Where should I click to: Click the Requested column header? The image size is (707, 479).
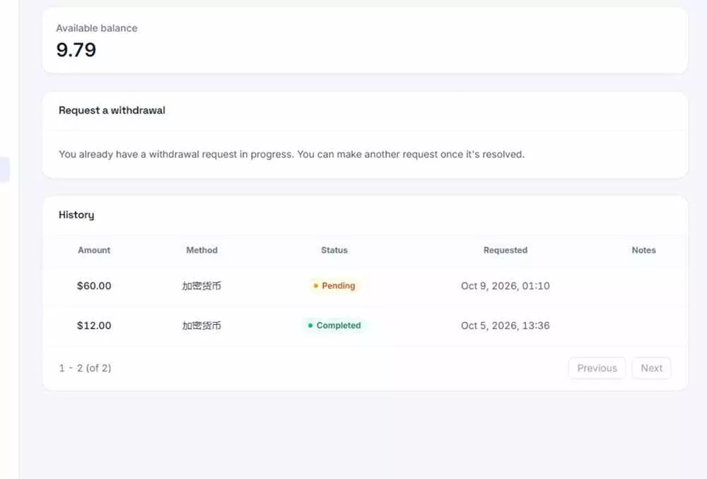pos(505,250)
